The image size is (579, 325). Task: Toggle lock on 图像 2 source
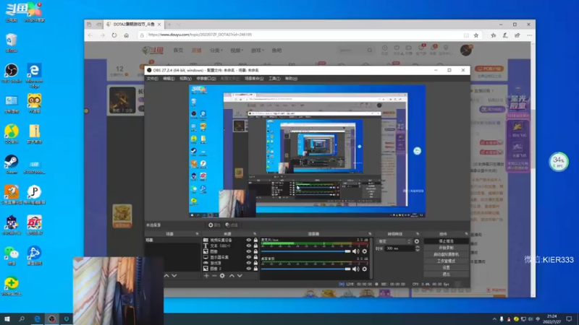coord(255,269)
